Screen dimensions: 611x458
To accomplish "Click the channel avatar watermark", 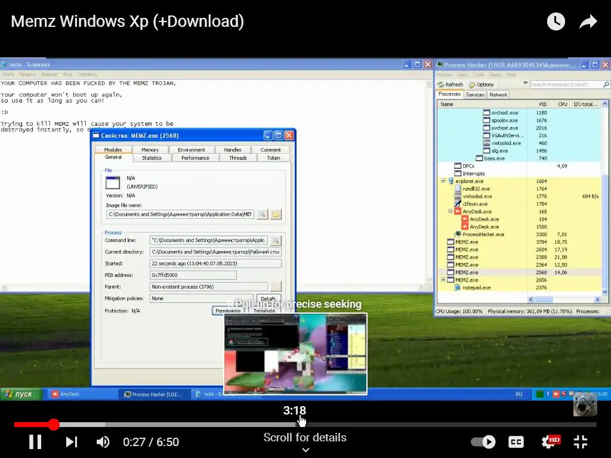I will pos(585,405).
